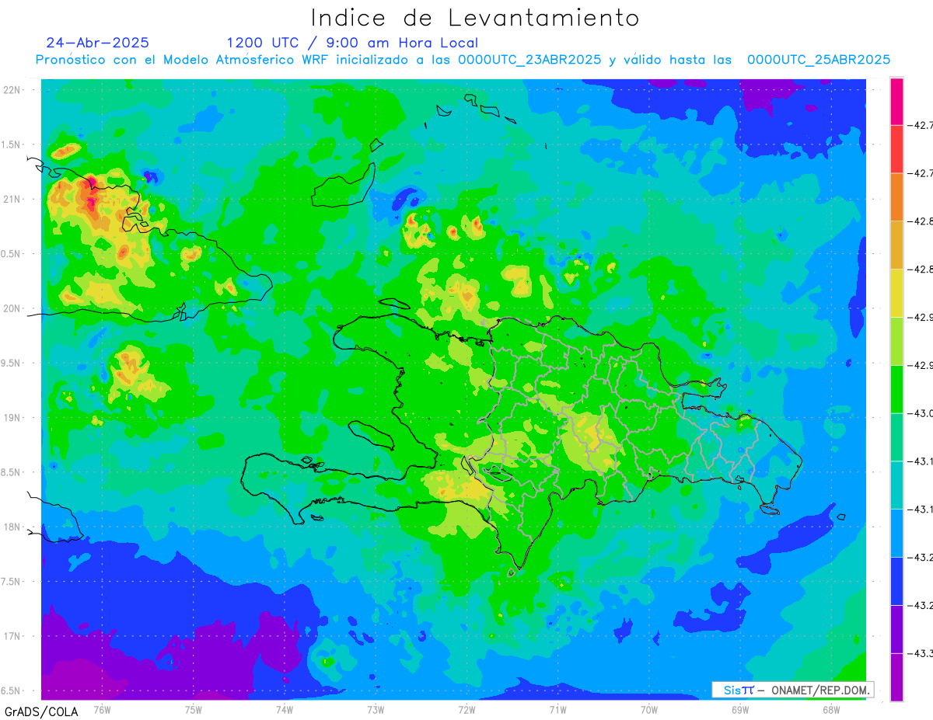Choose the light sky-blue legend swatch
Screen dimensions: 933x720
[896, 534]
